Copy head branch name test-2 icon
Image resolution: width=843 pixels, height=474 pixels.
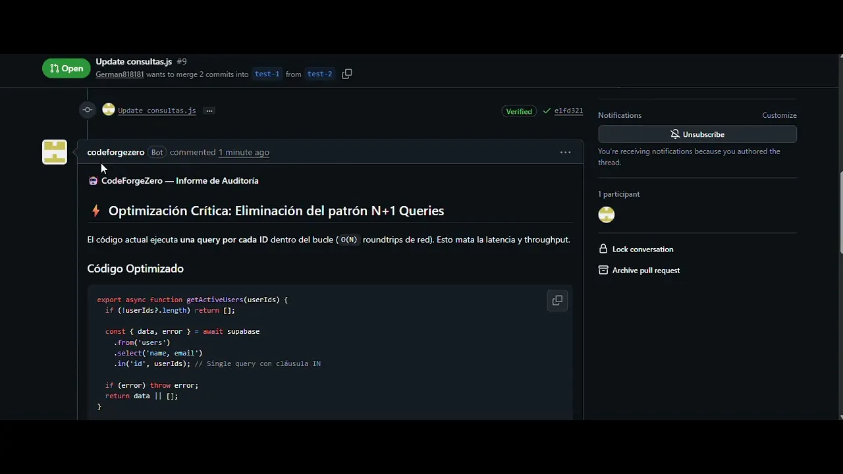pos(347,74)
